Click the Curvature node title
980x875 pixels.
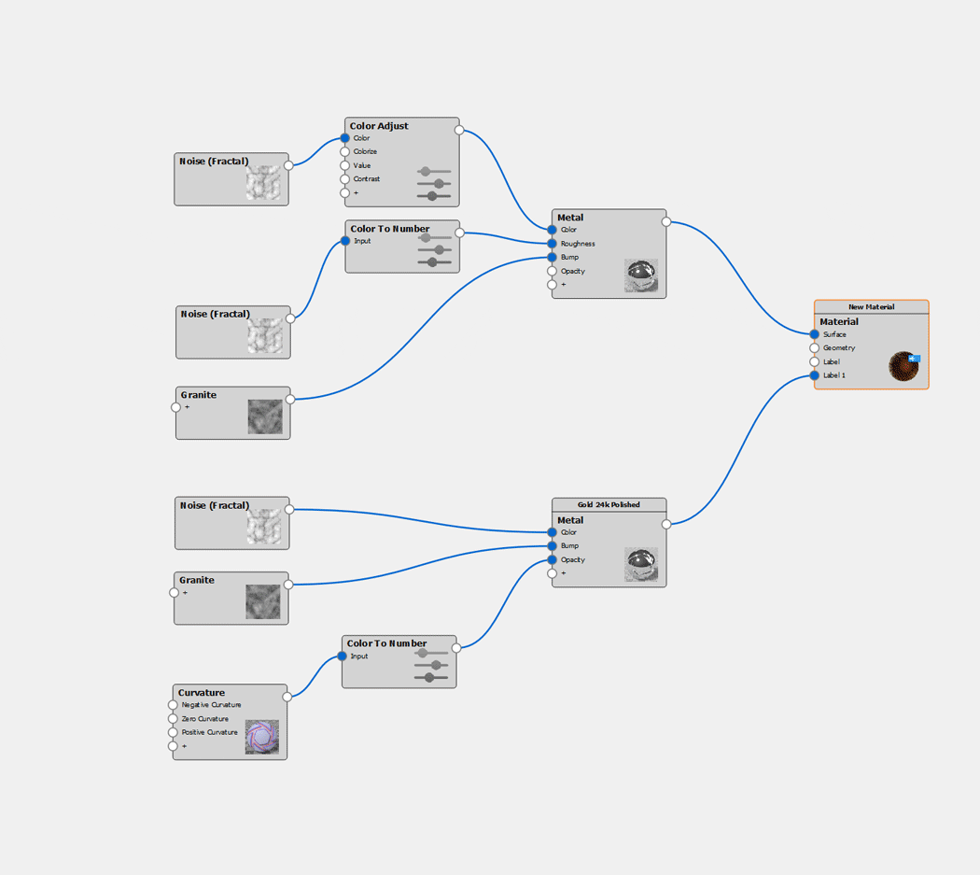pos(202,693)
